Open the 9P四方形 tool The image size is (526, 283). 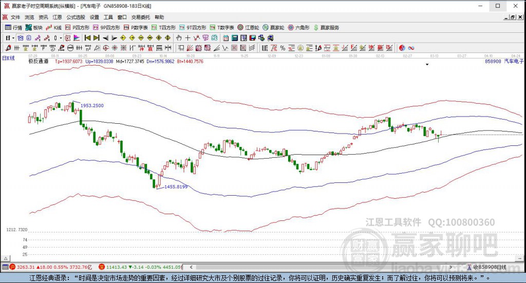107,28
